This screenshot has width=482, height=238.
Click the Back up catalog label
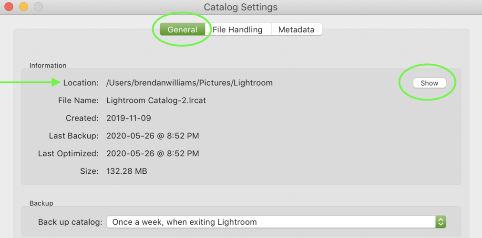70,222
